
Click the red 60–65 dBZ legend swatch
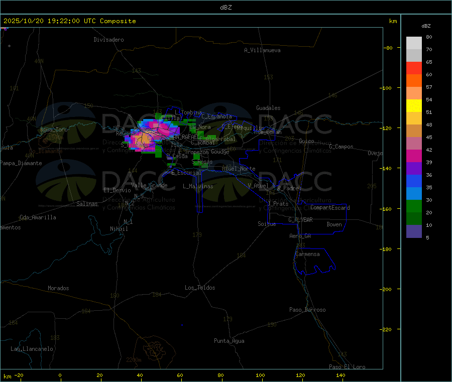click(x=414, y=68)
